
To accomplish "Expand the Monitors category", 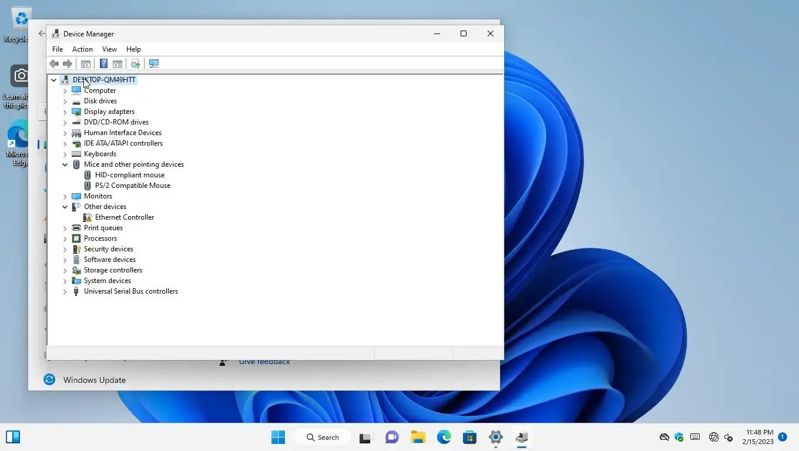I will click(x=65, y=197).
